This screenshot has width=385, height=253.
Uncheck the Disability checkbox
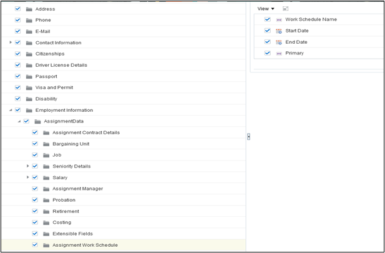pyautogui.click(x=17, y=99)
